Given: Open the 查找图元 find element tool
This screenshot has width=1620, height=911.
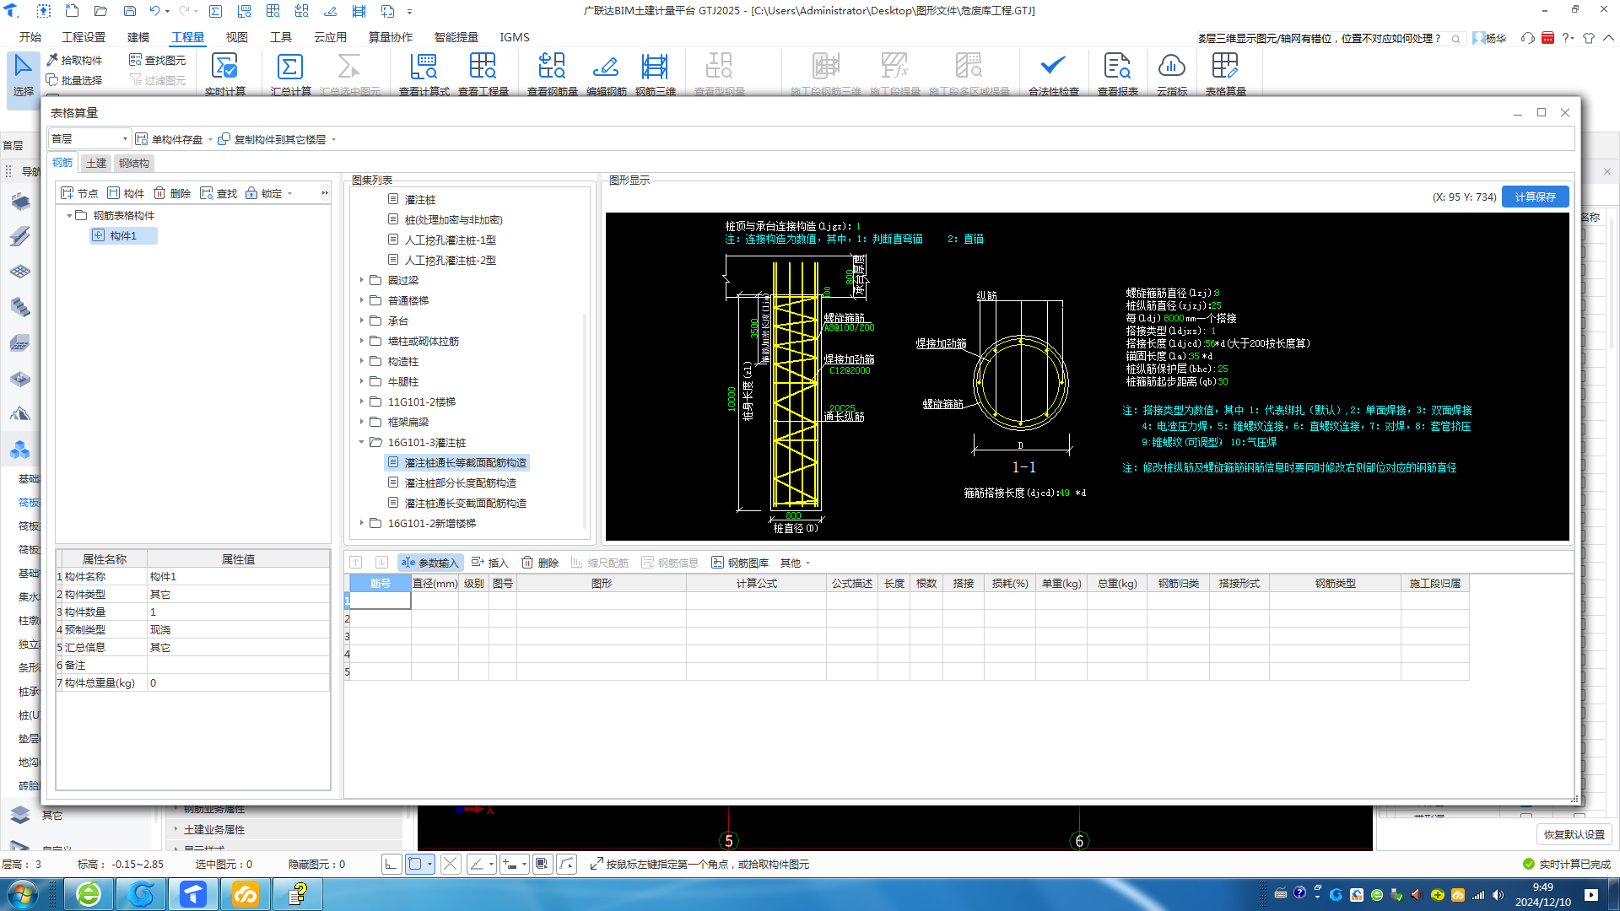Looking at the screenshot, I should click(158, 60).
